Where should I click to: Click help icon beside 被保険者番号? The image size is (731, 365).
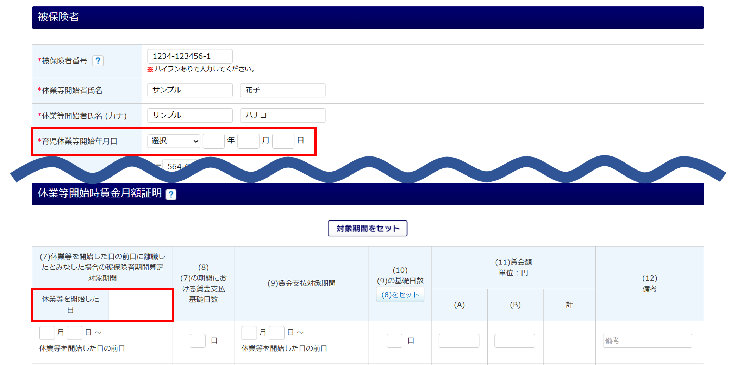[x=98, y=61]
